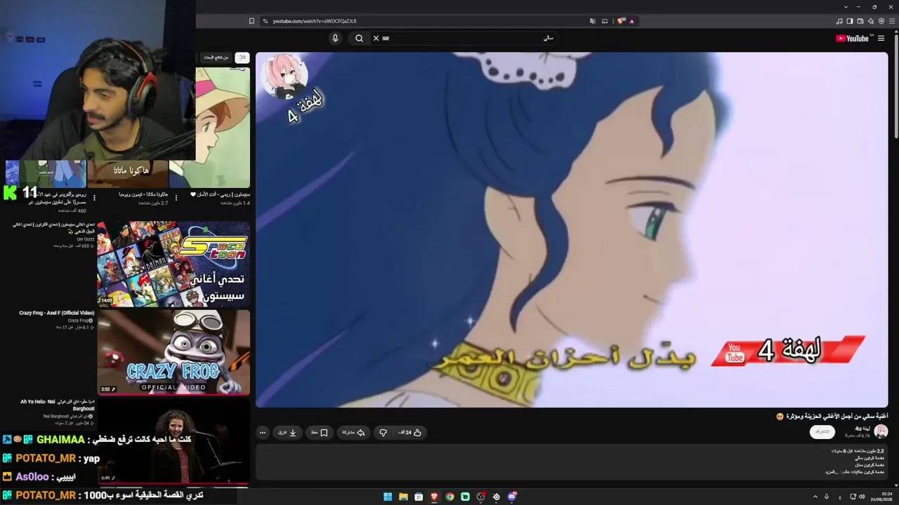Open the Leo AI sparkle icon
This screenshot has height=505, width=899.
click(871, 21)
